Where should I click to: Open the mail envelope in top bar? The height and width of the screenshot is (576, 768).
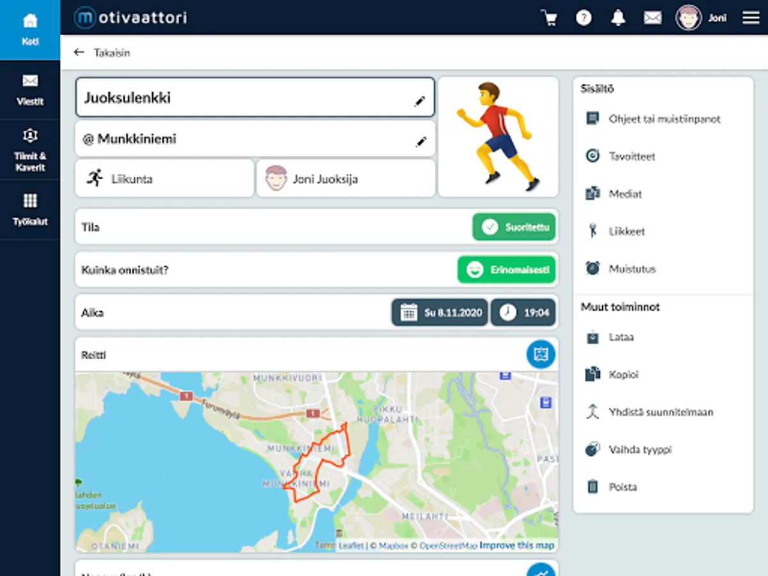pyautogui.click(x=652, y=18)
